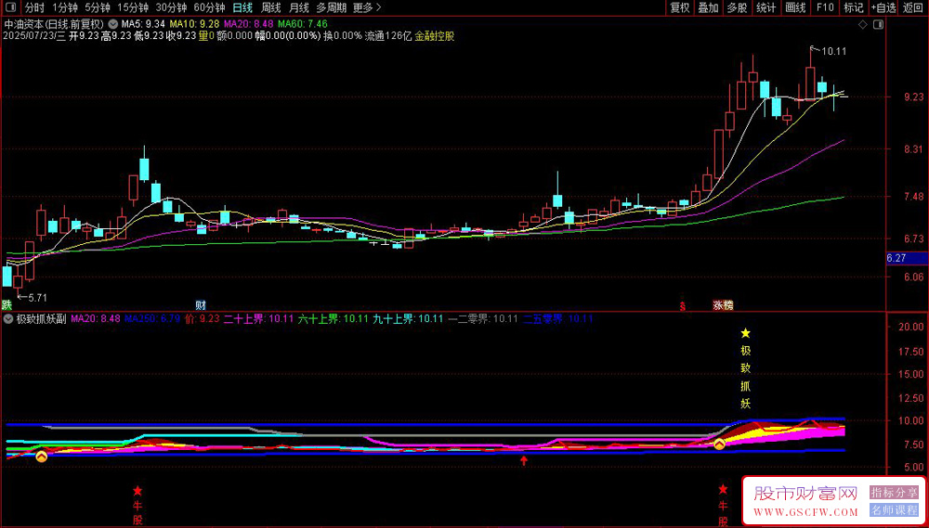Click the right orange up-arrow signal icon
Image resolution: width=929 pixels, height=528 pixels.
(x=719, y=444)
